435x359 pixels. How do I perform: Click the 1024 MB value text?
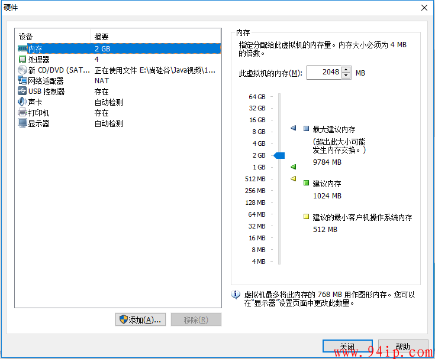(327, 195)
